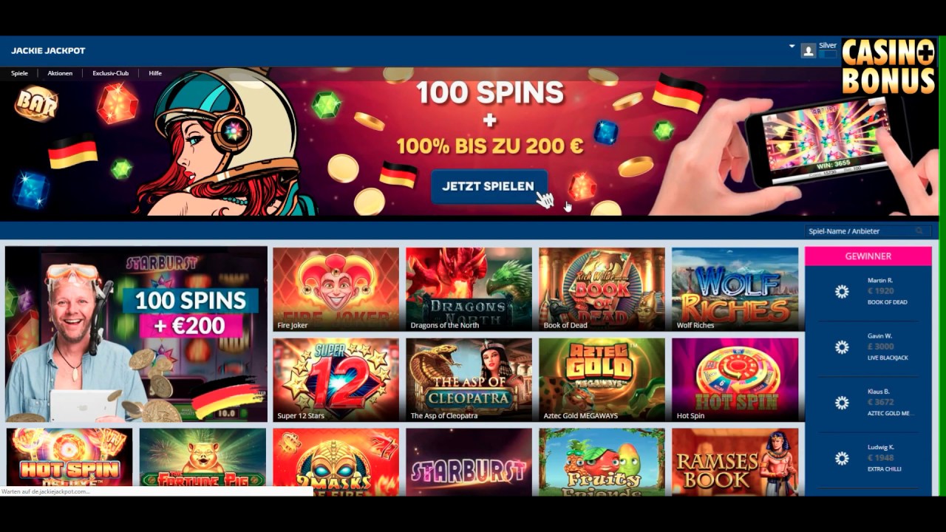Screen dimensions: 946x532
Task: Click winner icon beside Ludwig K.
Action: click(842, 458)
